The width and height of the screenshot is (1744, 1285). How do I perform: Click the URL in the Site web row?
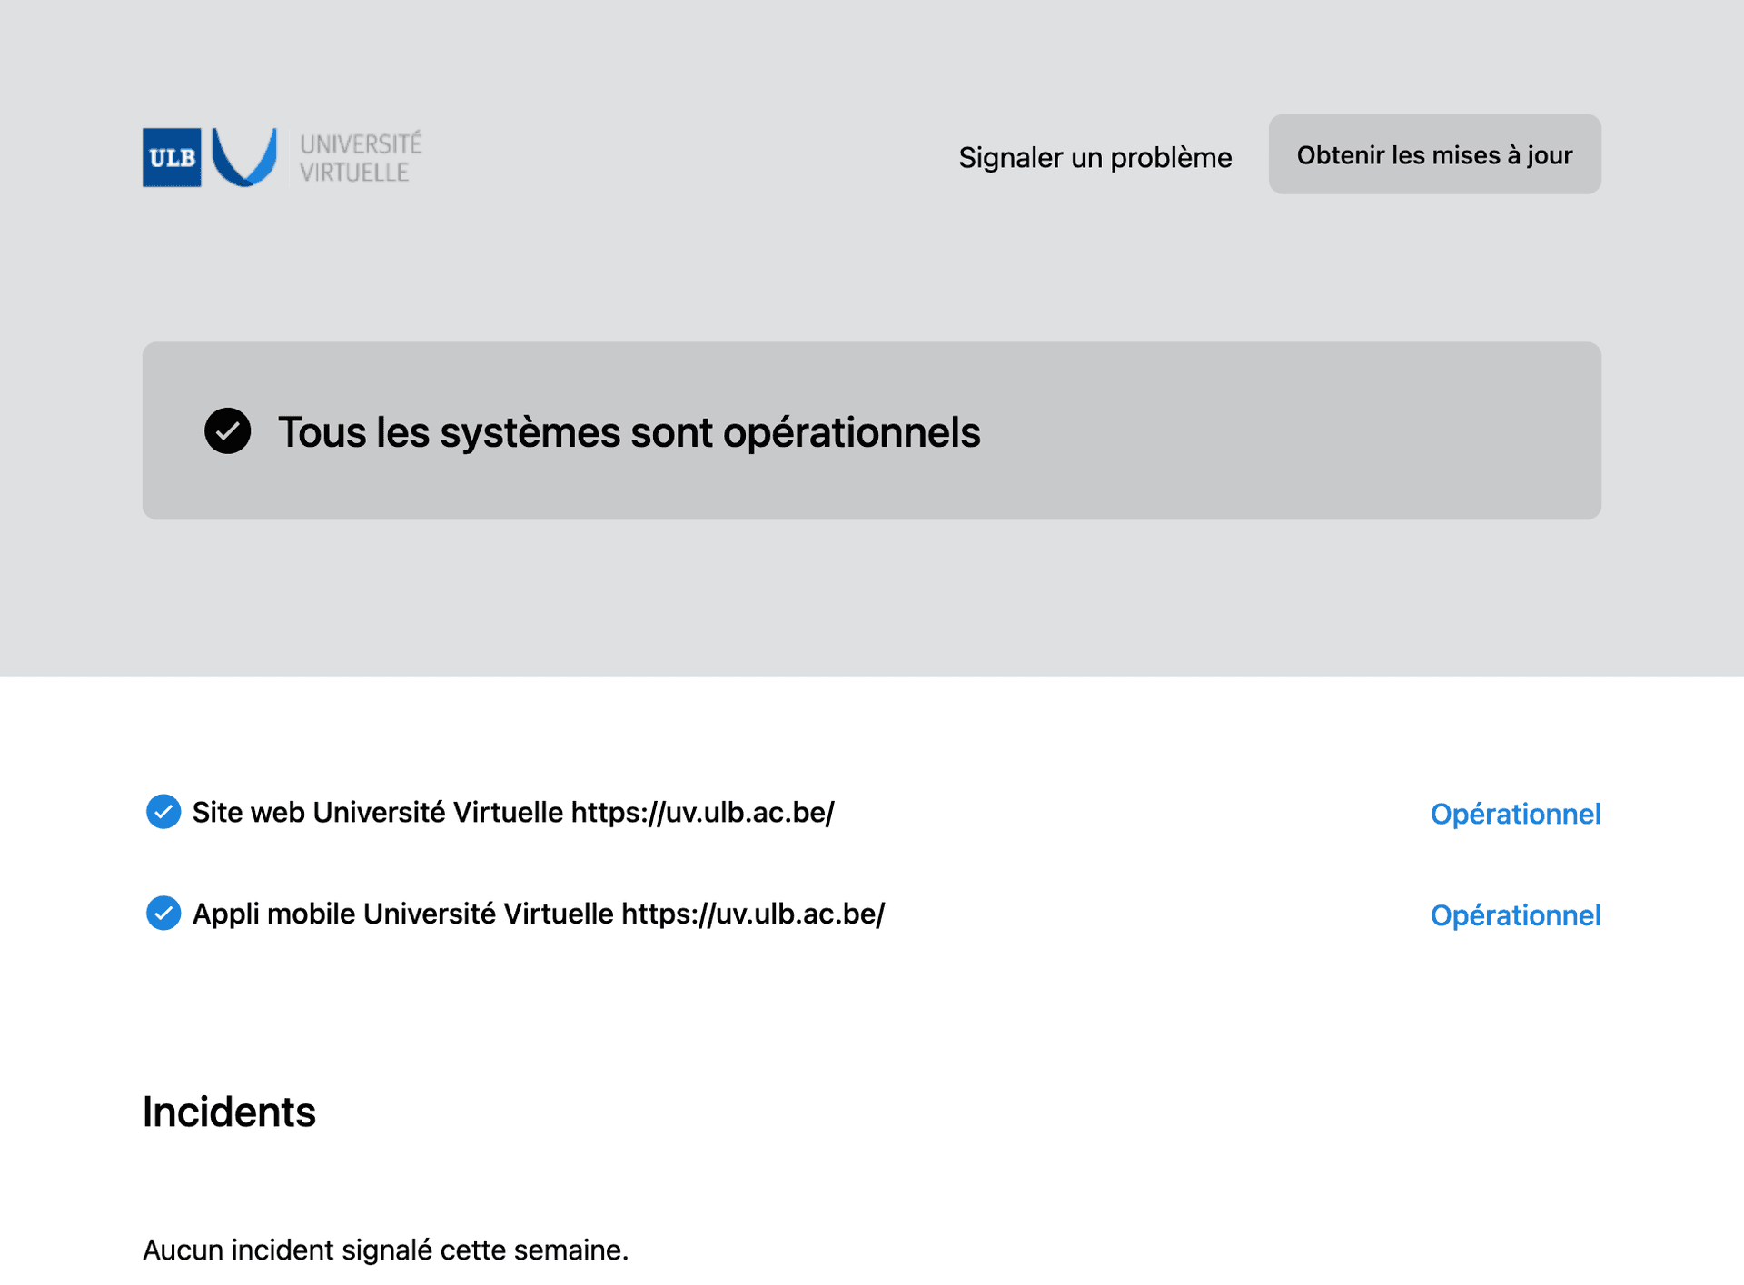click(702, 812)
